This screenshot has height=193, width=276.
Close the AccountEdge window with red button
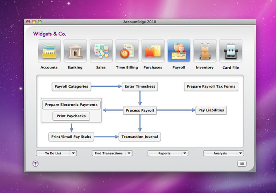click(x=28, y=22)
